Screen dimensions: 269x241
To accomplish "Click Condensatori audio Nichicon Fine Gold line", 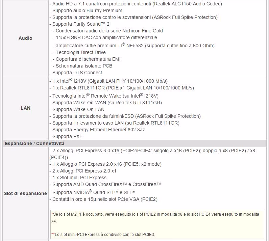I will click(108, 31).
